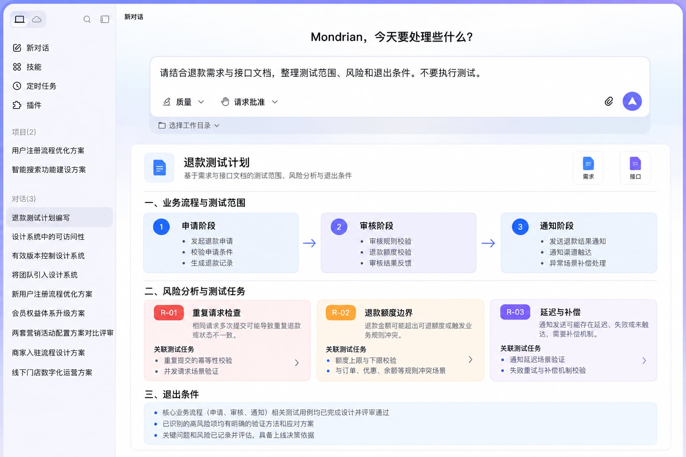This screenshot has height=457, width=686.
Task: Select step 2 审核阶段 number badge
Action: (339, 227)
